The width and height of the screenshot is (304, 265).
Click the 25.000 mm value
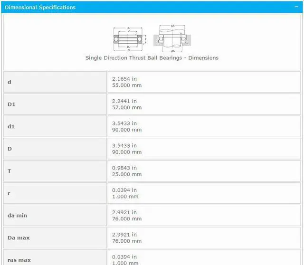pyautogui.click(x=126, y=174)
